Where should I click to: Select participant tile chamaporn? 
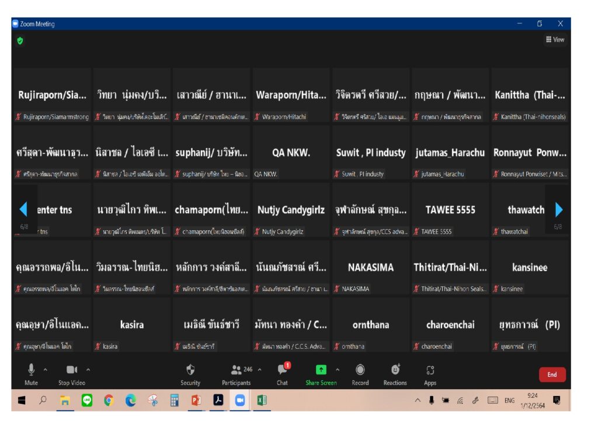211,210
